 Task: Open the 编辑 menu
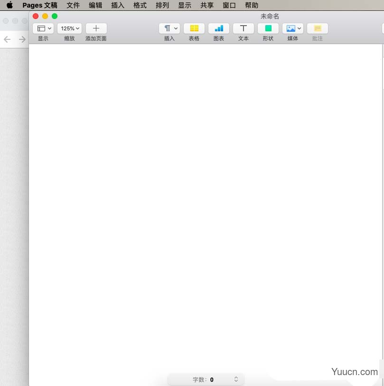pyautogui.click(x=95, y=5)
